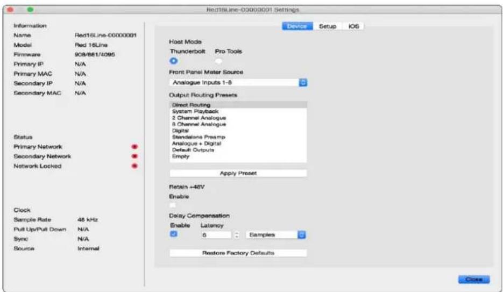The width and height of the screenshot is (503, 292).
Task: Click the red window close button
Action: pos(10,10)
